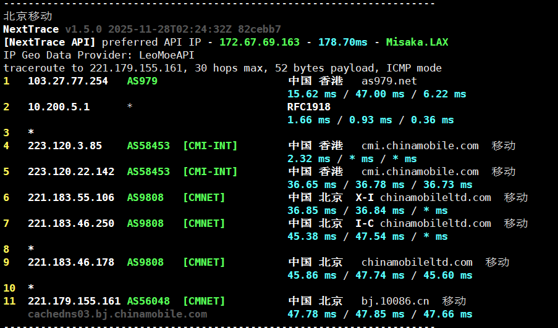The height and width of the screenshot is (328, 558).
Task: Click the private IP 10.200.5.1
Action: point(59,107)
